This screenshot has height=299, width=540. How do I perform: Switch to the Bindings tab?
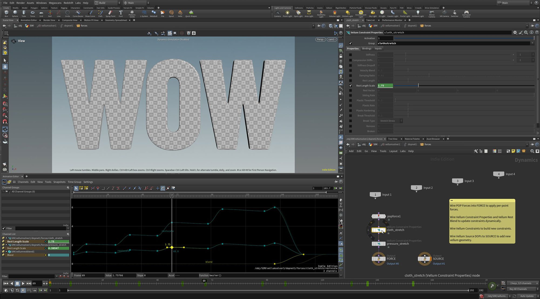tap(366, 49)
